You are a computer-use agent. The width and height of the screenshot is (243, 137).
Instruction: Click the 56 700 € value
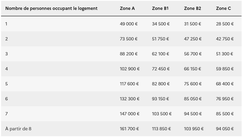pos(193,54)
